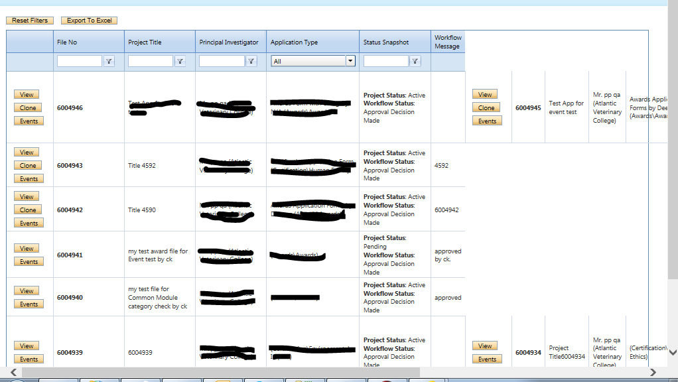The width and height of the screenshot is (678, 382).
Task: View file 6004943
Action: [x=27, y=152]
